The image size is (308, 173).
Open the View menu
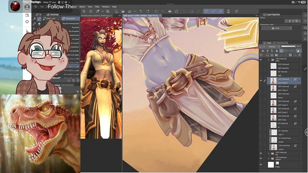tap(90, 6)
